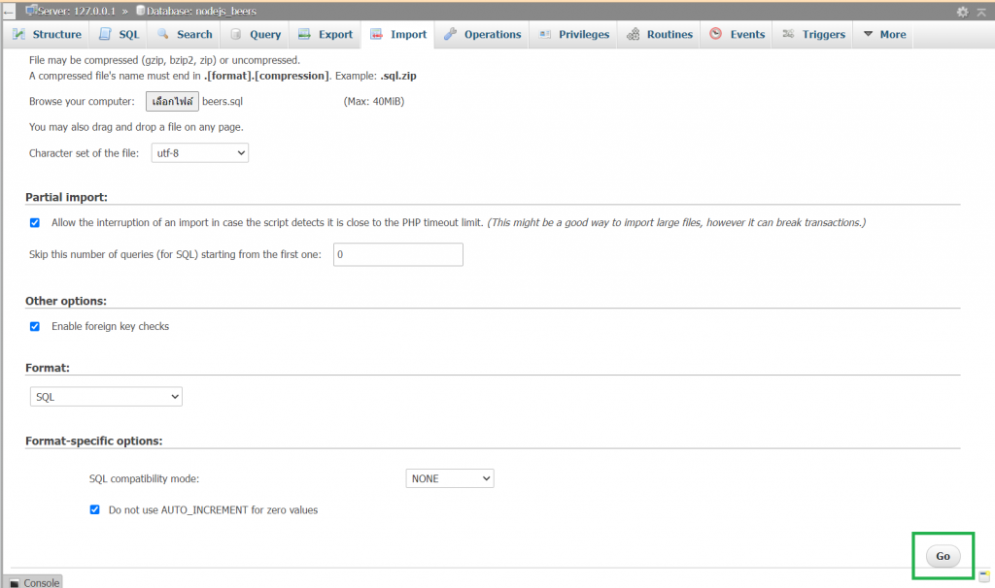Go to the Export tab
The image size is (995, 588).
pyautogui.click(x=326, y=34)
